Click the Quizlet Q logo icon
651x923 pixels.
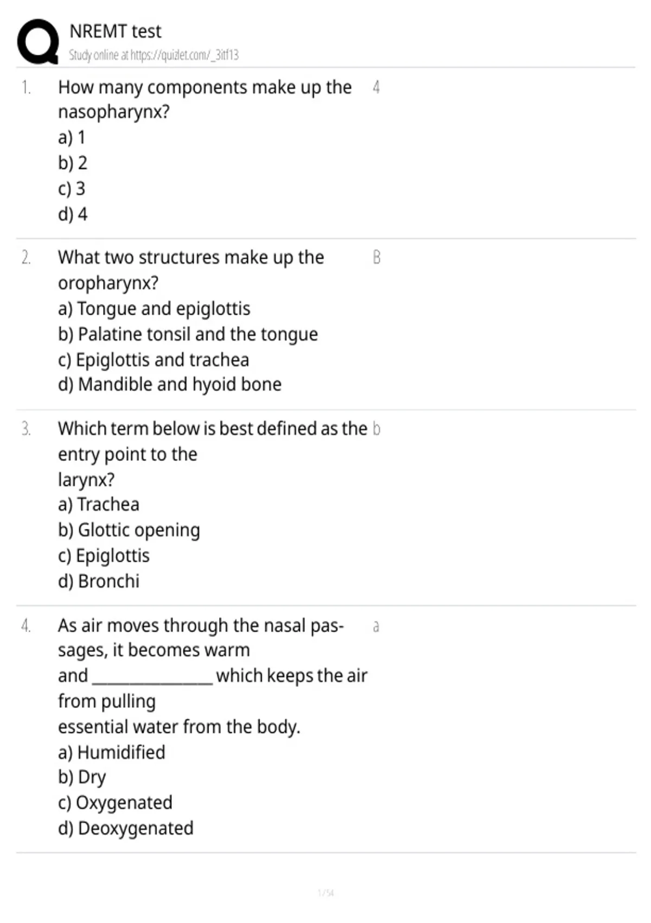tap(38, 42)
